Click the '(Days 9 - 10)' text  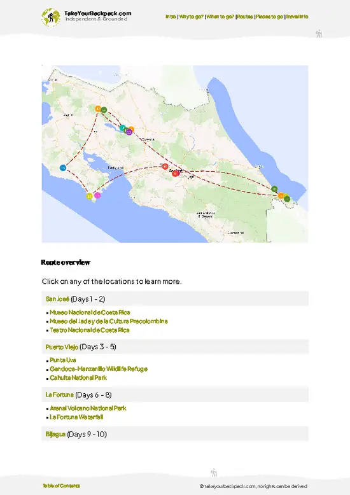click(87, 434)
